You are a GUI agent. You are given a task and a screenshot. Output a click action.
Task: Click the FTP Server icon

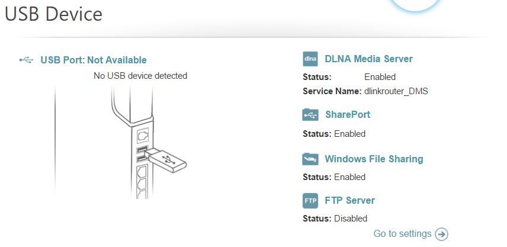pyautogui.click(x=310, y=201)
